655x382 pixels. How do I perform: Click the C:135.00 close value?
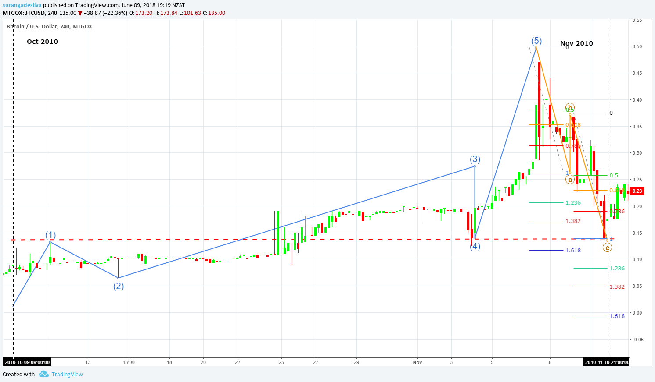tap(214, 13)
